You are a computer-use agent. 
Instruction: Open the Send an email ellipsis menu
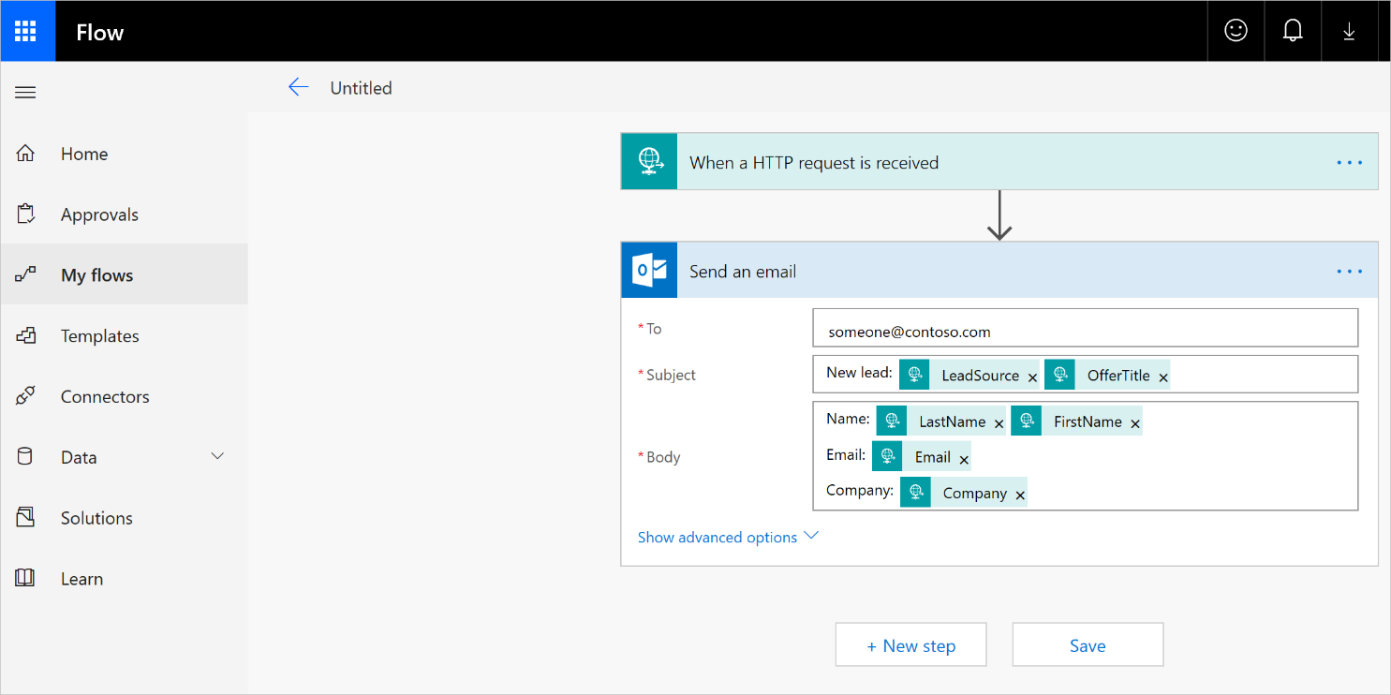pos(1349,272)
